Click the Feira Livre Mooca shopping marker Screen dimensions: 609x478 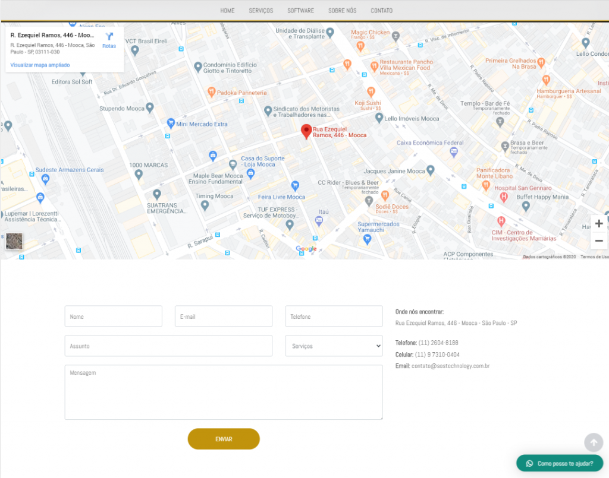(x=295, y=185)
